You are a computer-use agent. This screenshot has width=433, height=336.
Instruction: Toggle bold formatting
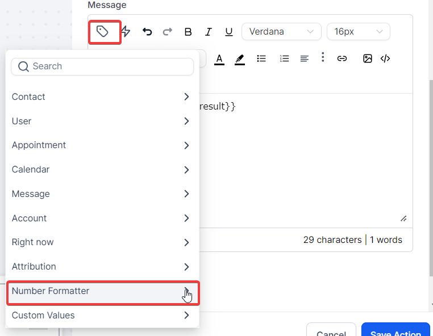pyautogui.click(x=188, y=32)
